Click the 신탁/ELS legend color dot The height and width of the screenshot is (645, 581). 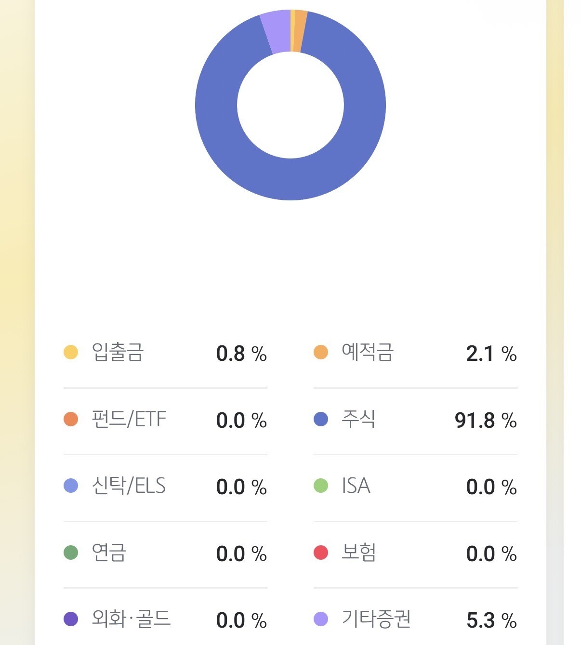pyautogui.click(x=71, y=486)
